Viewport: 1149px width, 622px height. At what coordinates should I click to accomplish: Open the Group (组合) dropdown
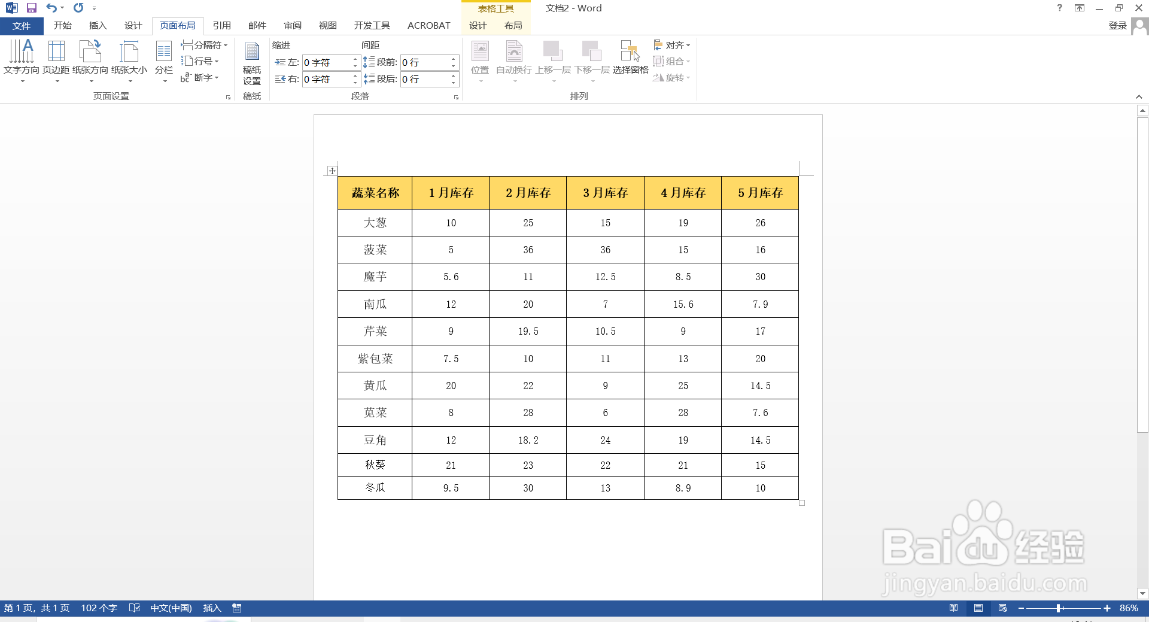pyautogui.click(x=672, y=61)
